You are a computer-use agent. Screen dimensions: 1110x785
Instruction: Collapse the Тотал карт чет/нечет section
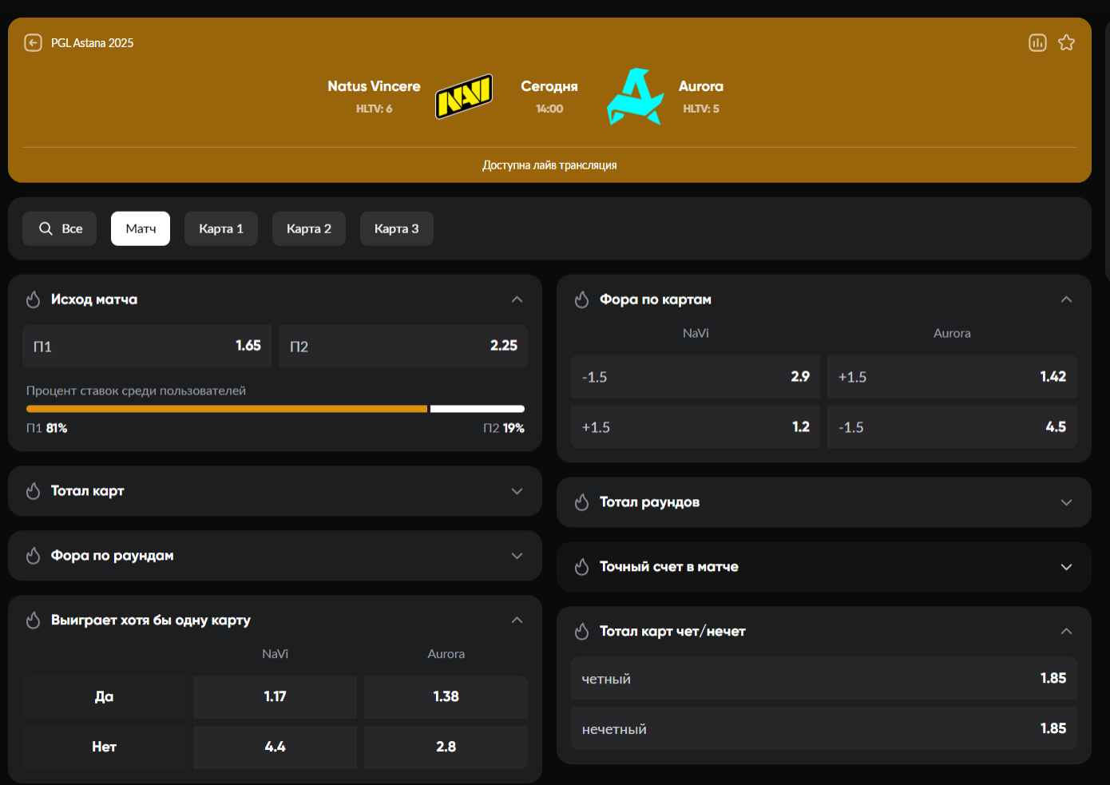point(1066,632)
